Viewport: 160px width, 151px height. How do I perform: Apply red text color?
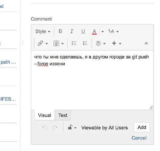click(x=94, y=31)
